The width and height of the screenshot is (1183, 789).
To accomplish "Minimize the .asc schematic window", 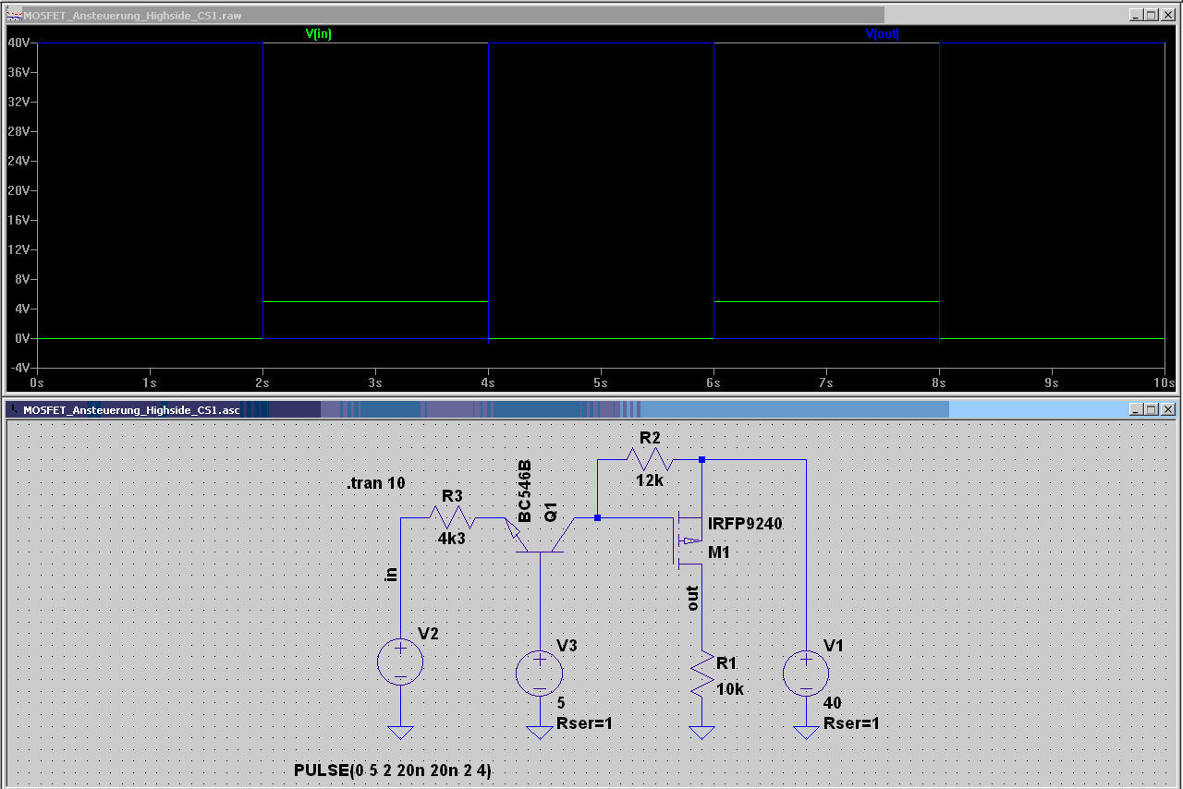I will point(1136,409).
